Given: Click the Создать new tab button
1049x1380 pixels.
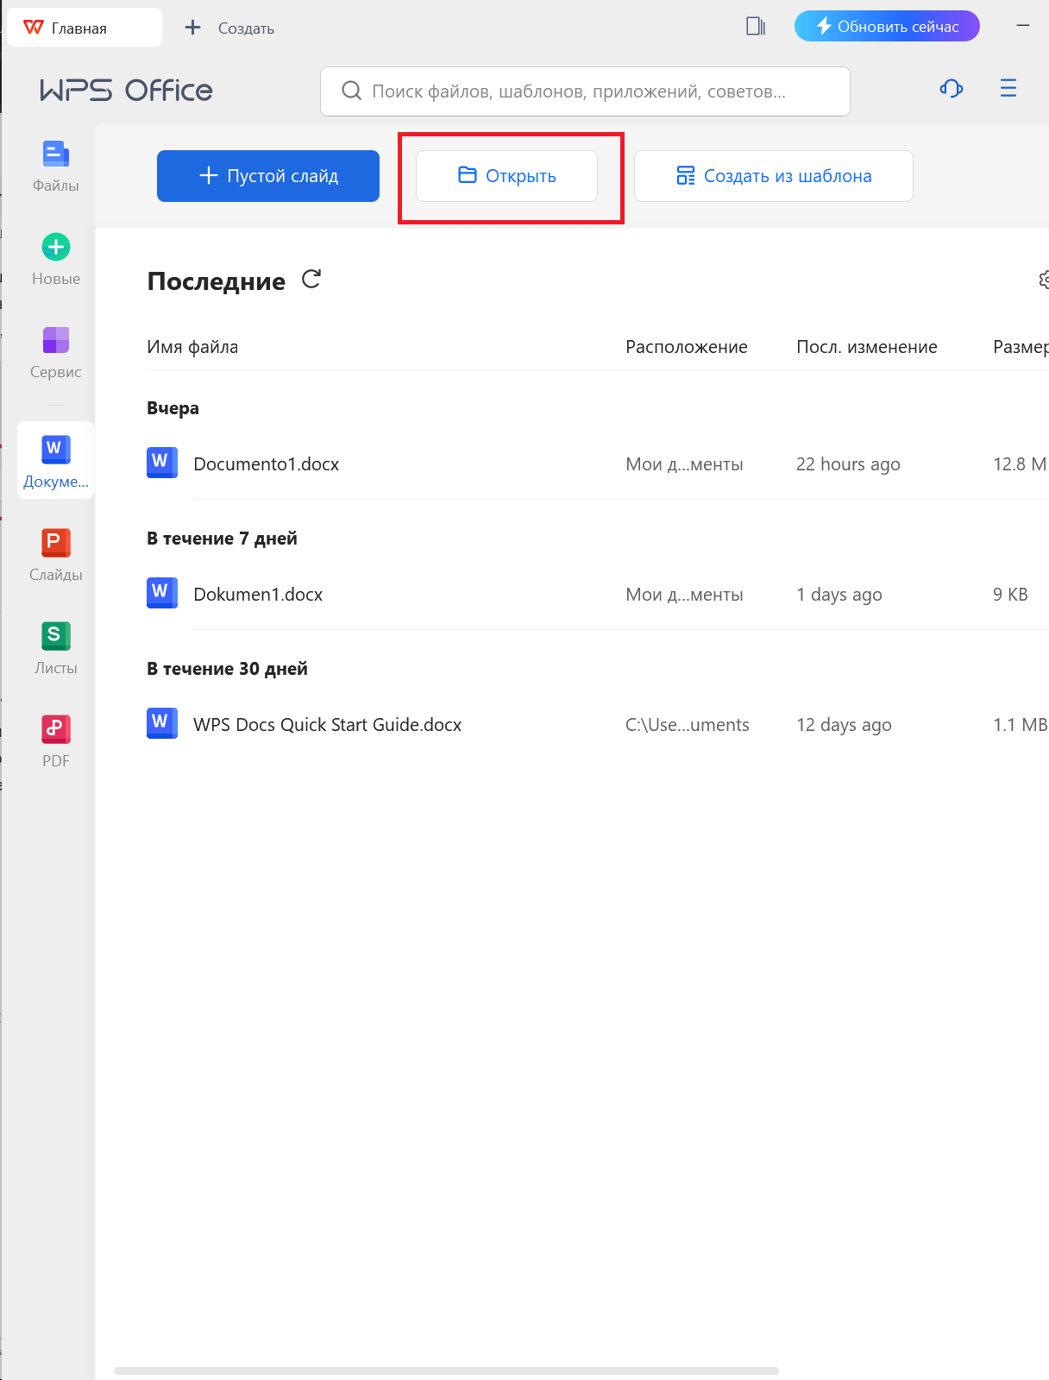Looking at the screenshot, I should pos(230,28).
